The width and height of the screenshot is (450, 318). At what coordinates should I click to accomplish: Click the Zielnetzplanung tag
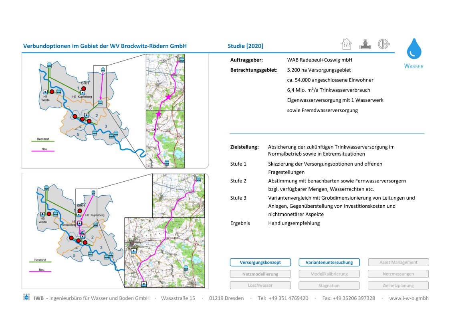coord(398,286)
